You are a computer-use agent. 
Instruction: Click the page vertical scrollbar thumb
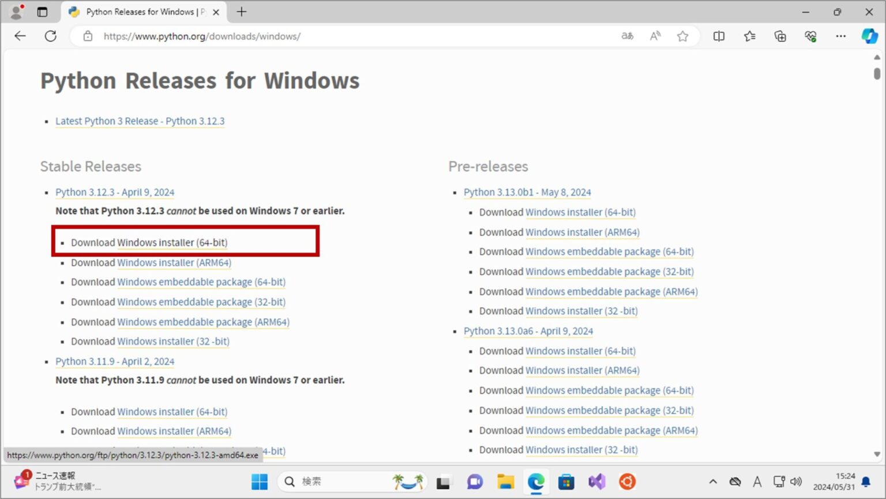point(877,74)
